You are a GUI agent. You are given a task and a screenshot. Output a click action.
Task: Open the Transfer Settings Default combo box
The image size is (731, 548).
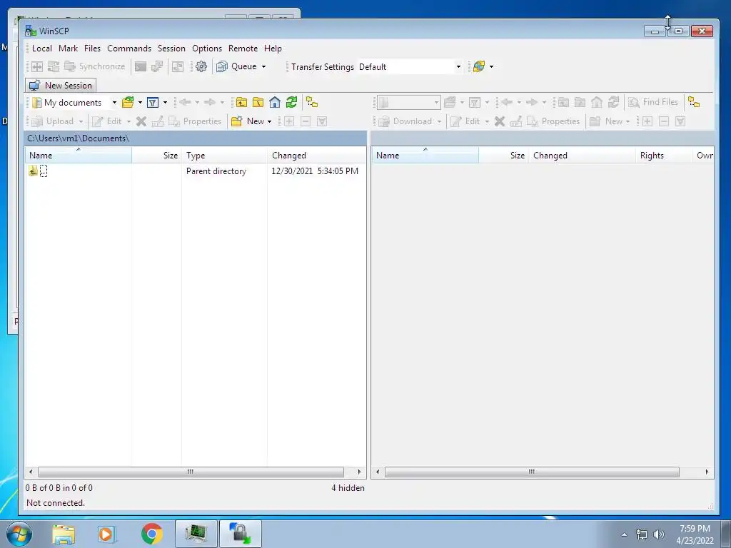coord(410,66)
